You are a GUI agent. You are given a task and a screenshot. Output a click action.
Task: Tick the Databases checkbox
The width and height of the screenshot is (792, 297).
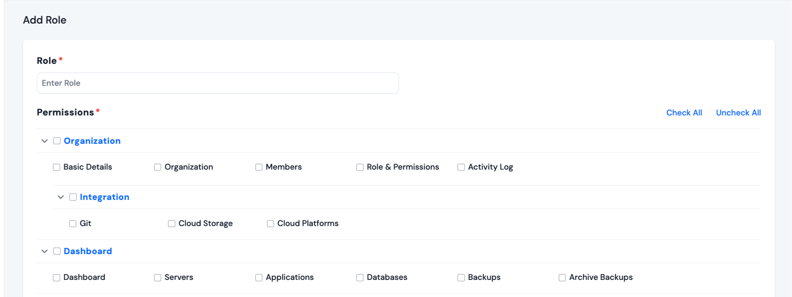click(360, 278)
